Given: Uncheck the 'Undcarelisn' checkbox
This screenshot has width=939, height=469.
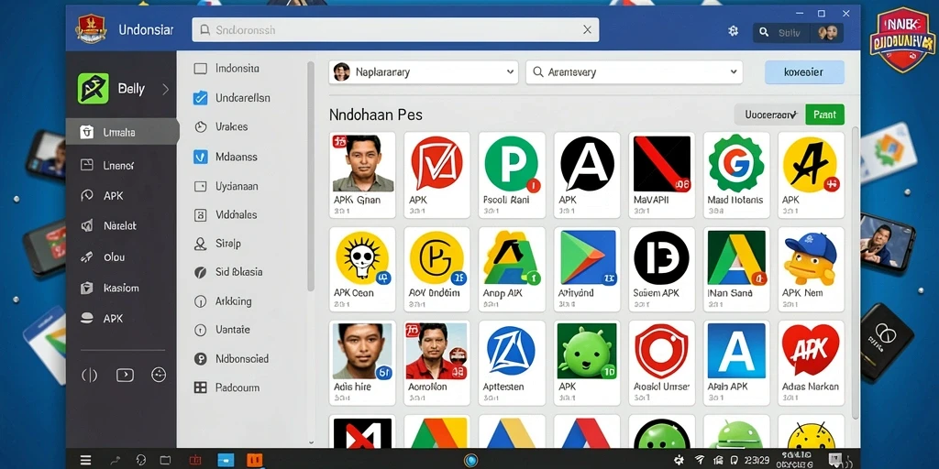Looking at the screenshot, I should [x=201, y=97].
